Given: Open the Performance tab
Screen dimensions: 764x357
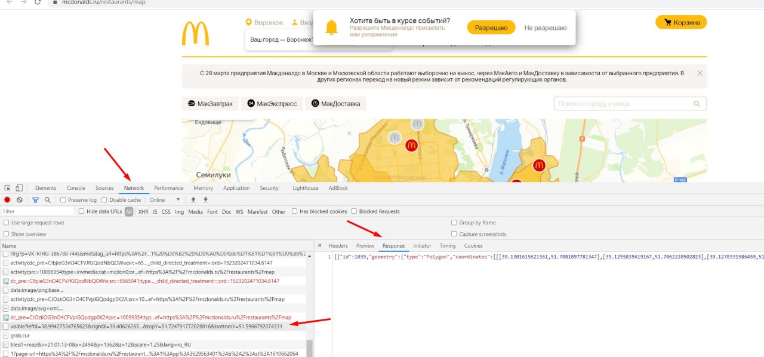Looking at the screenshot, I should [169, 188].
